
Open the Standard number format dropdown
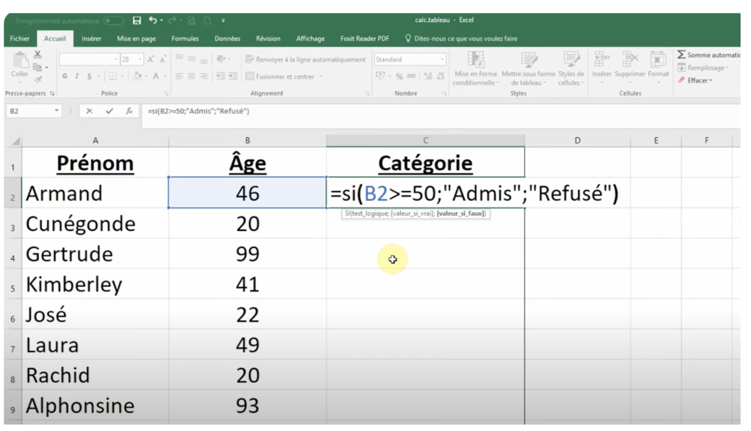click(442, 59)
